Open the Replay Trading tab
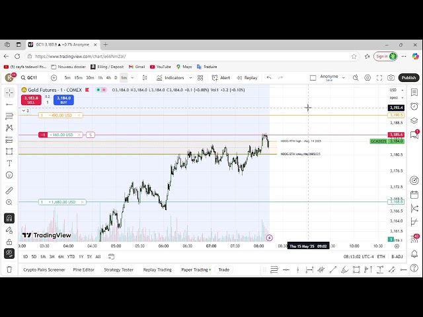423x317 pixels. 157,270
